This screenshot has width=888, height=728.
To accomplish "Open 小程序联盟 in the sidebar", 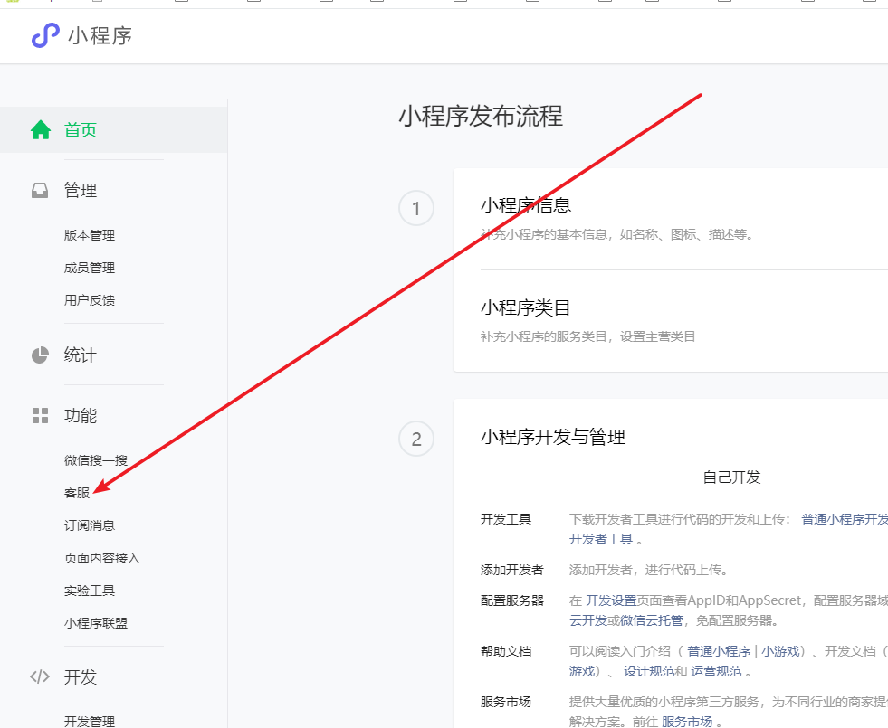I will (x=96, y=623).
